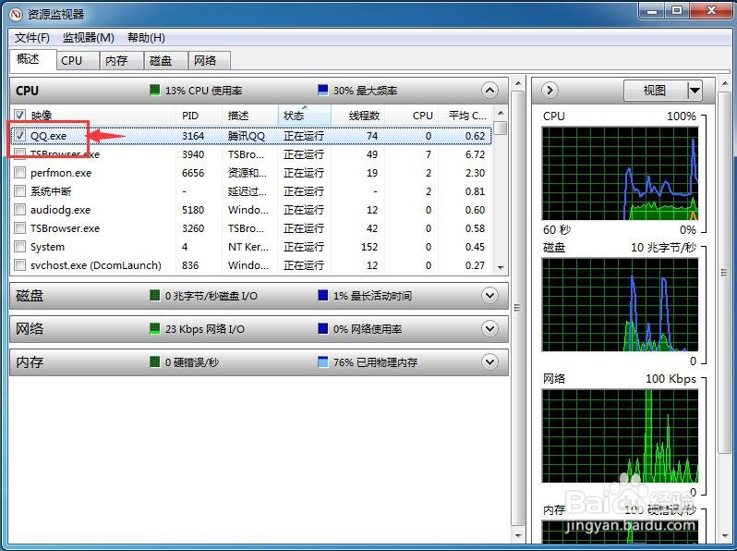This screenshot has height=551, width=737.
Task: Click the 视图 button
Action: 656,90
